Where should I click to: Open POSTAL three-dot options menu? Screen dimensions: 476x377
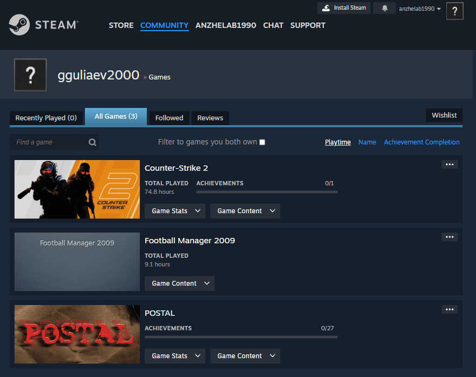coord(449,309)
